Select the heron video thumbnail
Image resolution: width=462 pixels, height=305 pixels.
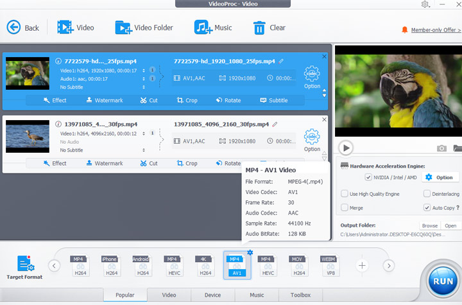(x=28, y=136)
